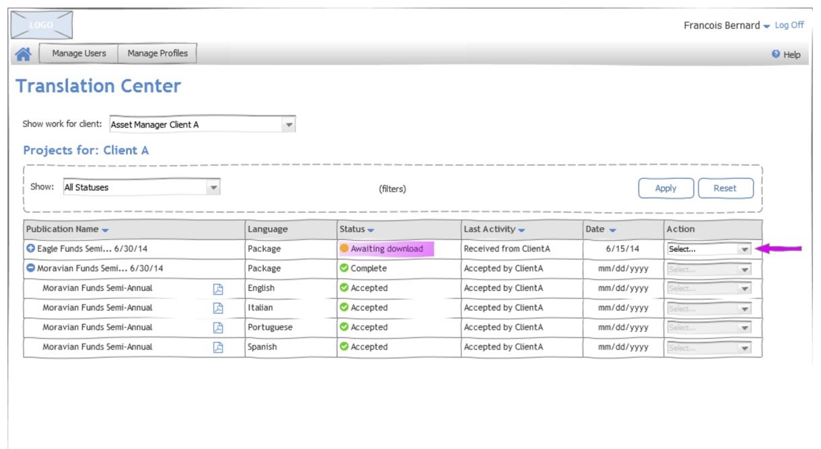
Task: Click orange Awaiting download status icon
Action: pos(345,249)
